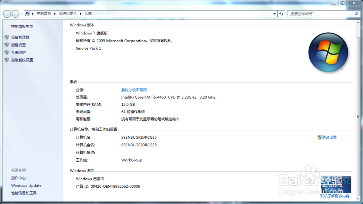Click the search magnifier icon
Viewport: 363px width, 204px height.
click(x=356, y=14)
